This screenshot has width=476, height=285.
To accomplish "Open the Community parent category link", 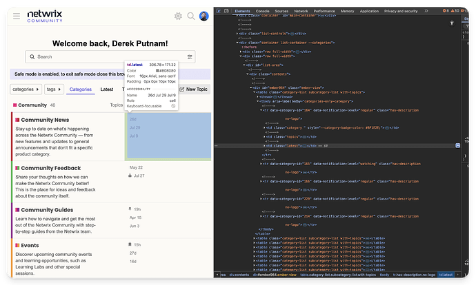I will click(32, 105).
